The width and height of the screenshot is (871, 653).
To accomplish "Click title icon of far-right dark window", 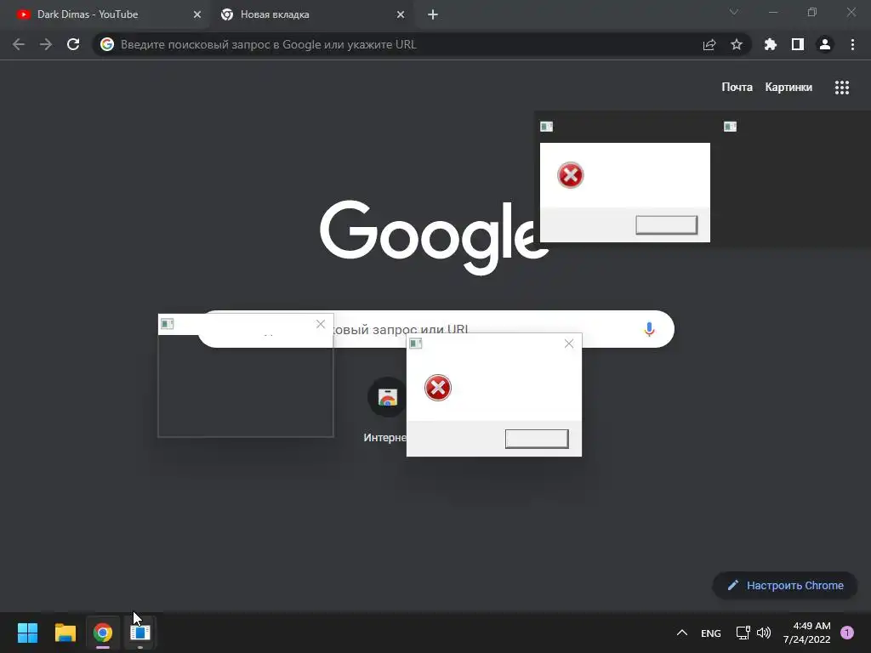I will tap(730, 127).
